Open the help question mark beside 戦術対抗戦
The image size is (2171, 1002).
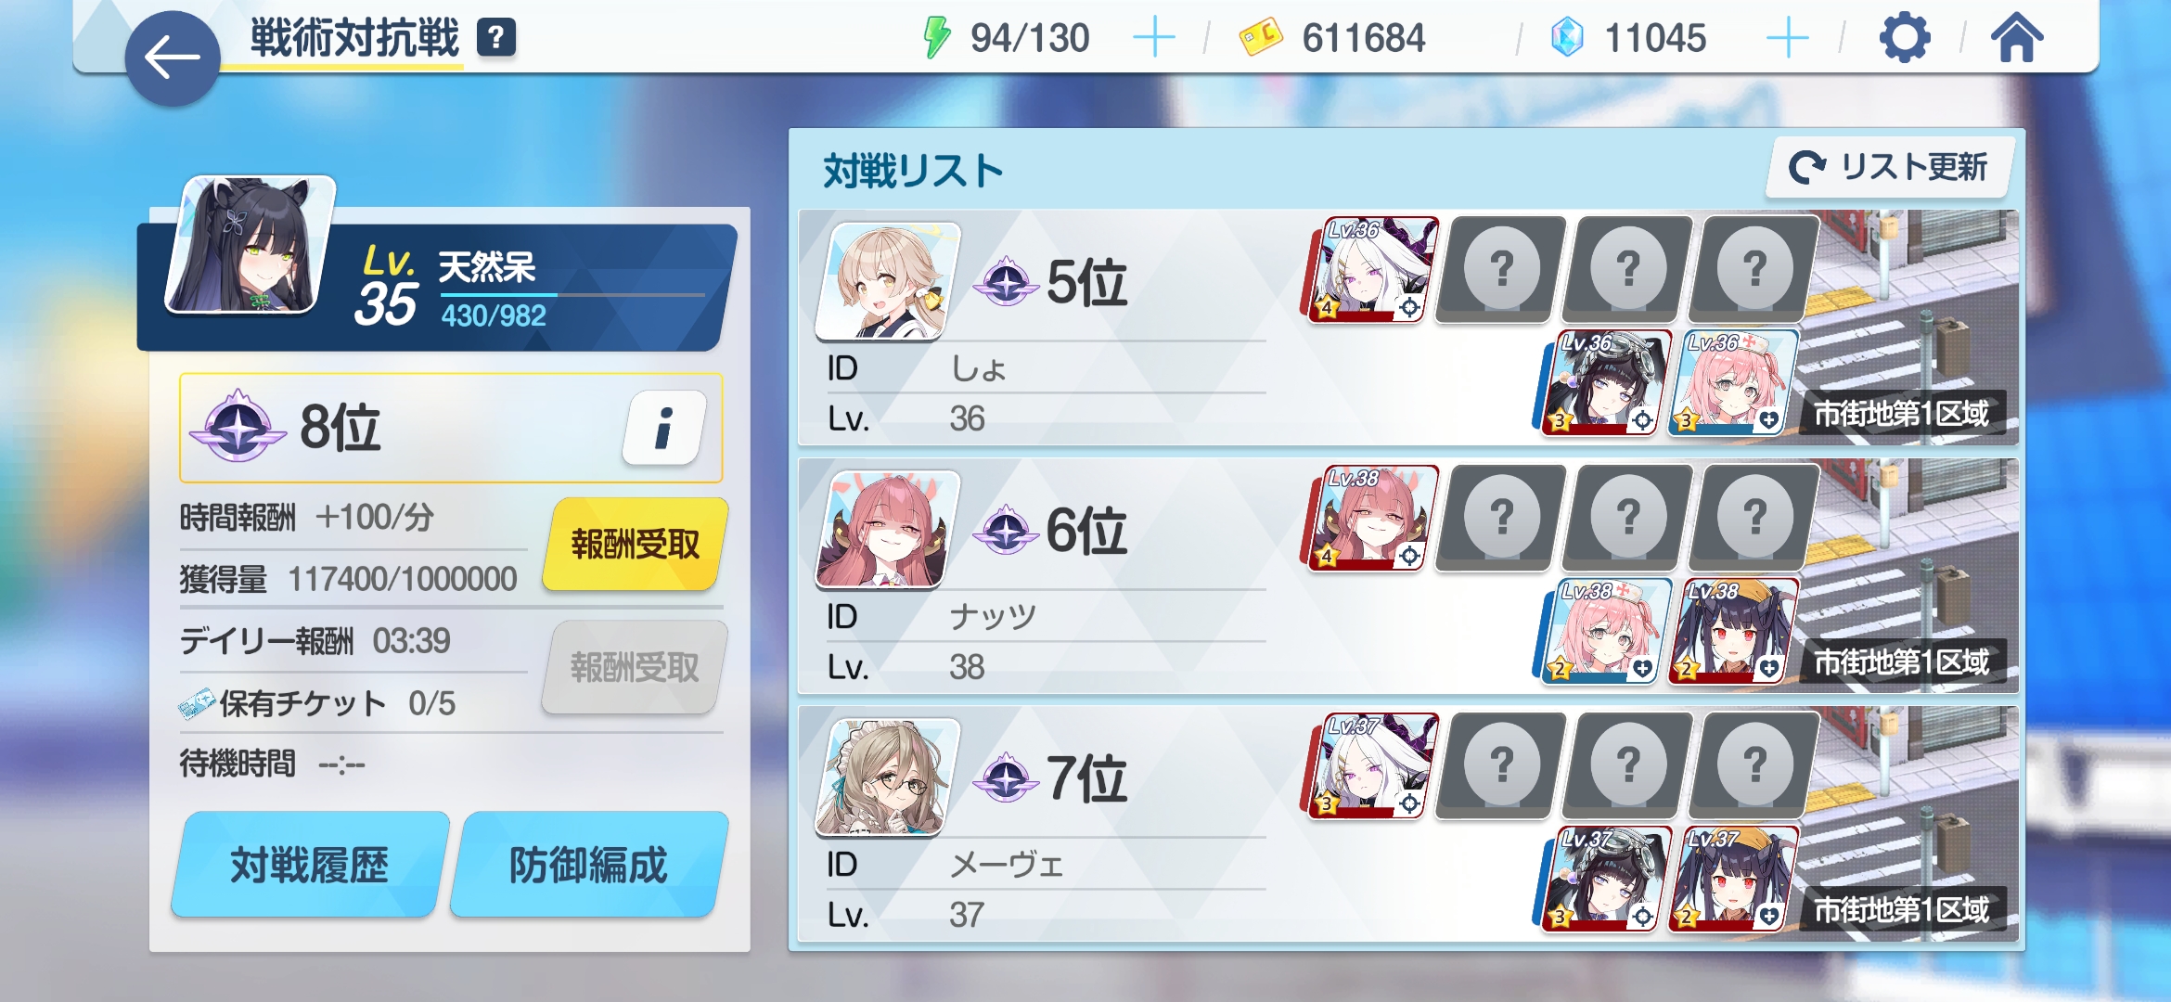(496, 38)
